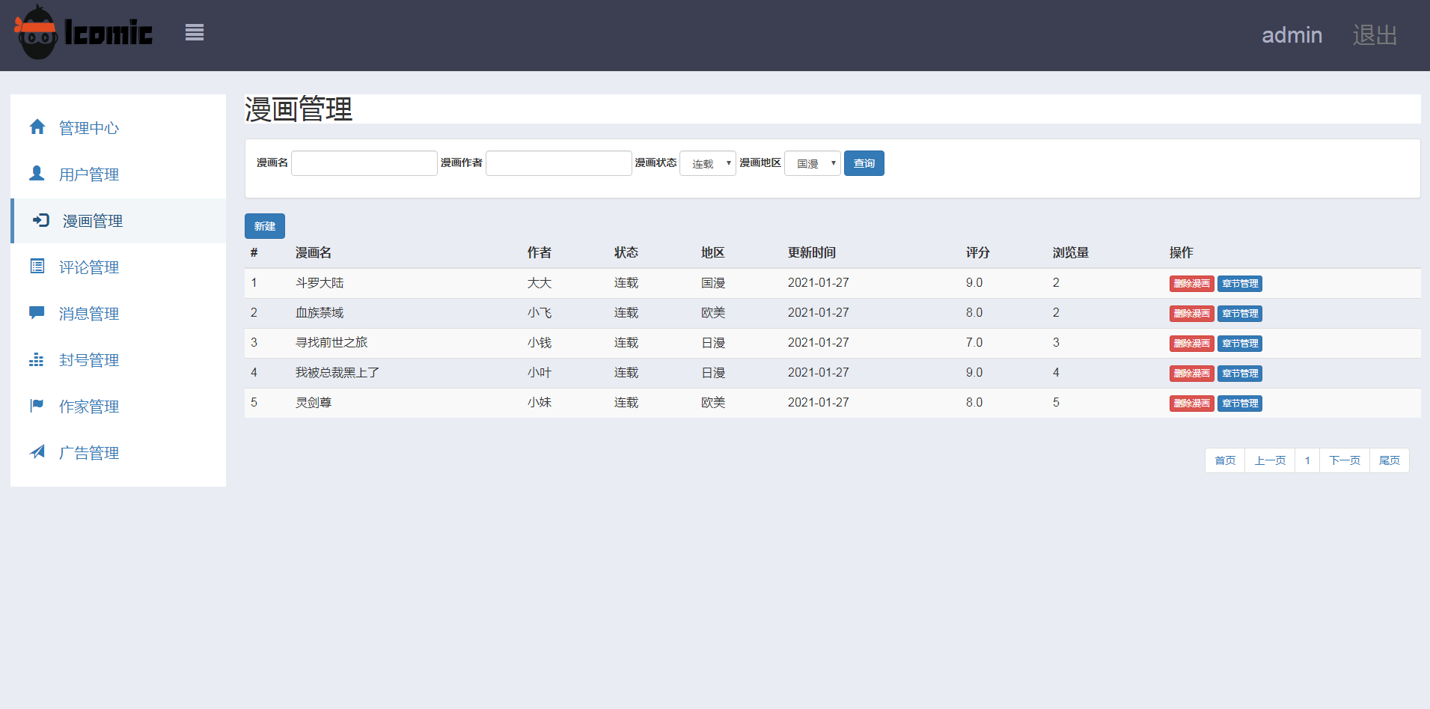The image size is (1430, 709).
Task: Click the 新建 button
Action: coord(265,226)
